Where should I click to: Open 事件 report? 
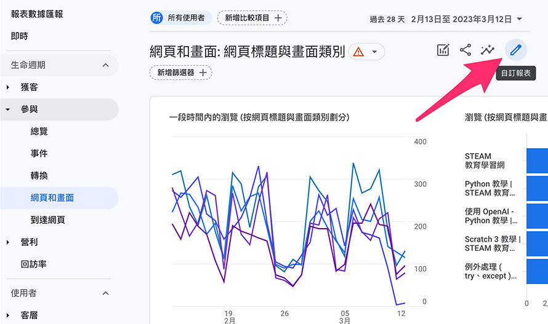[39, 153]
